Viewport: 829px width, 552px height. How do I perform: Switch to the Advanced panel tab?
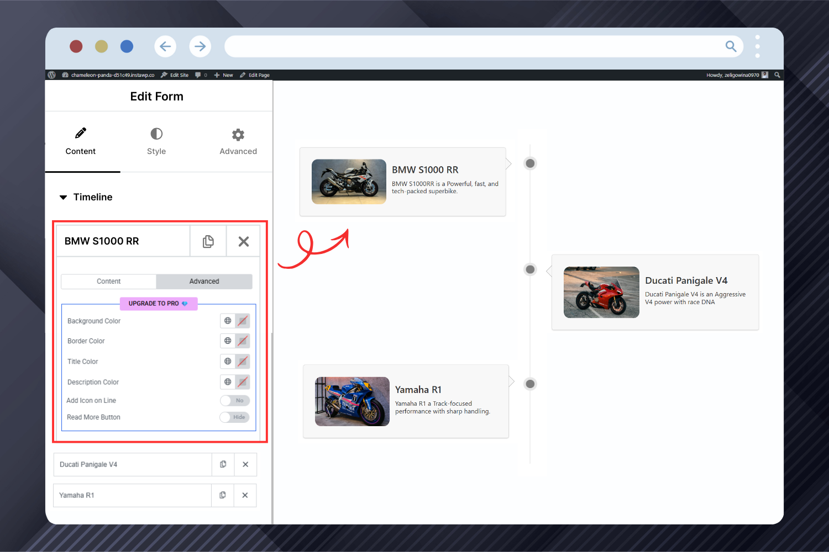238,141
